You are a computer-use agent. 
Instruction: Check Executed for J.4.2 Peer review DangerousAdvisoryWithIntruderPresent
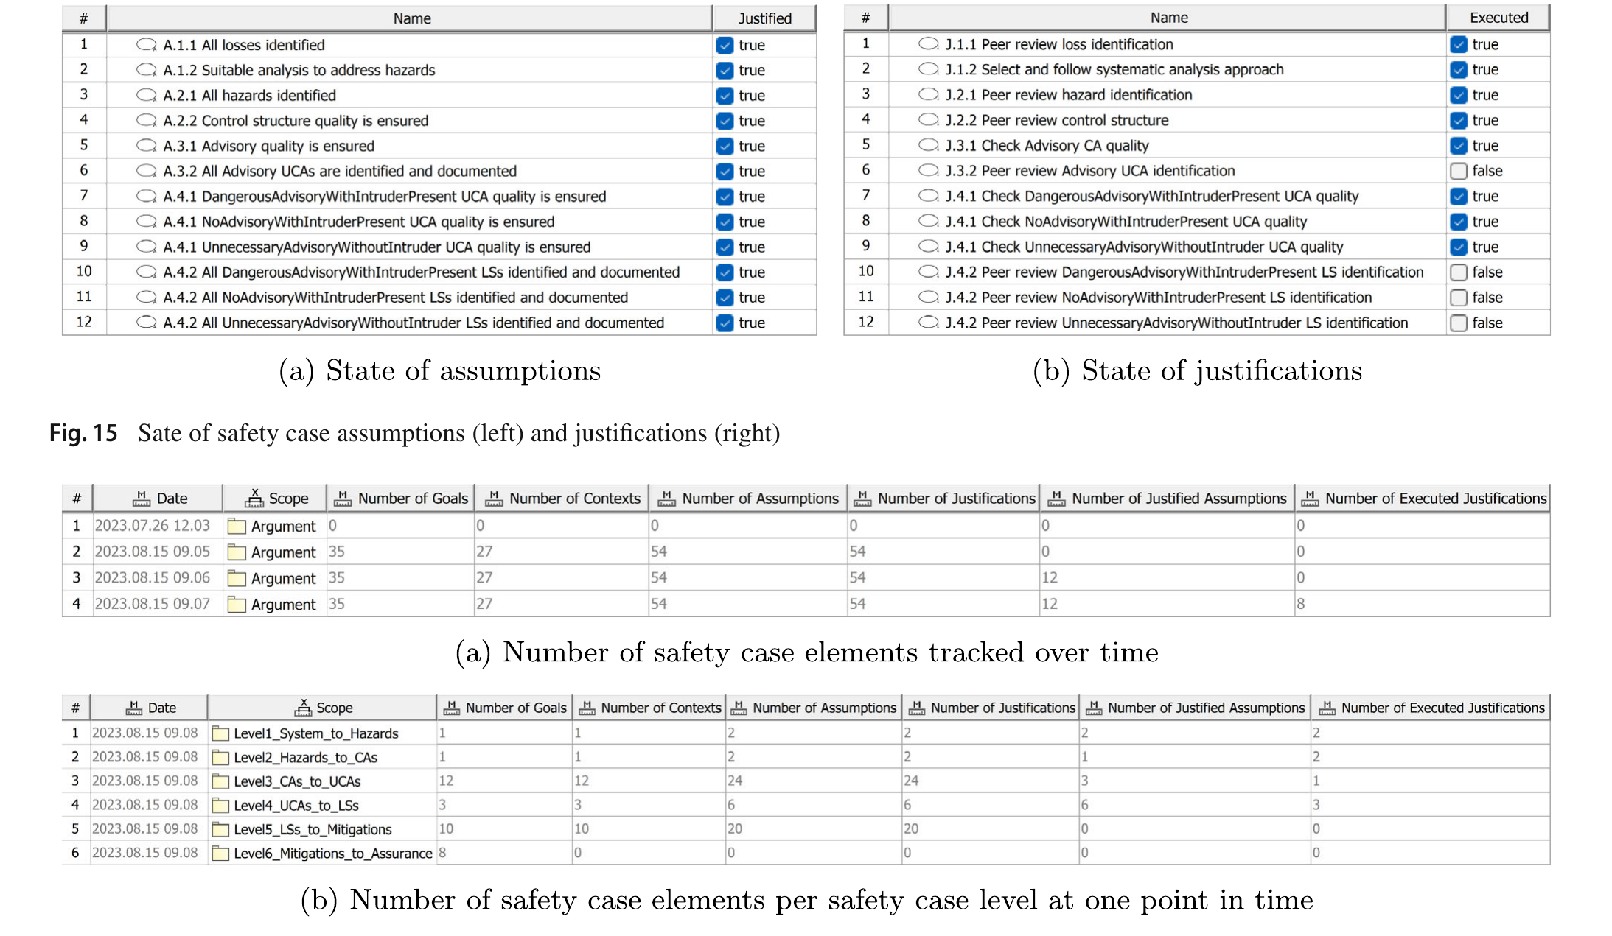[1459, 272]
